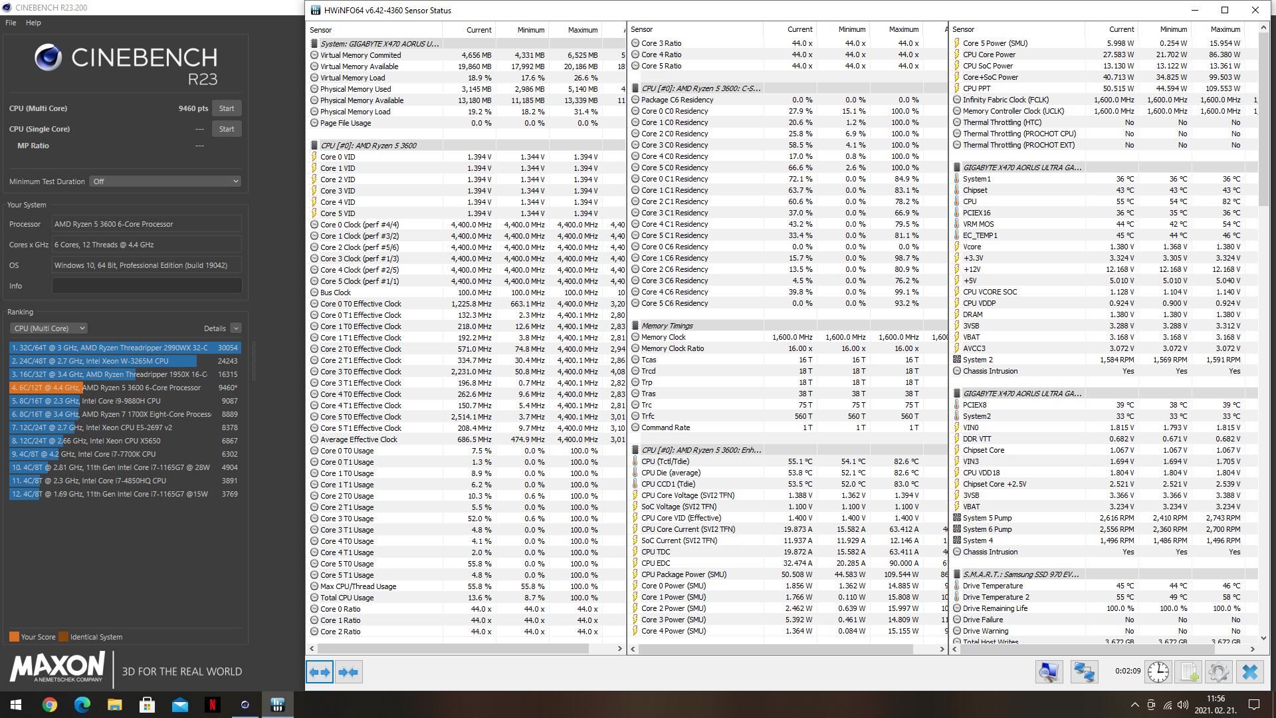Open File Explorer from taskbar
This screenshot has height=718, width=1276.
pyautogui.click(x=114, y=705)
